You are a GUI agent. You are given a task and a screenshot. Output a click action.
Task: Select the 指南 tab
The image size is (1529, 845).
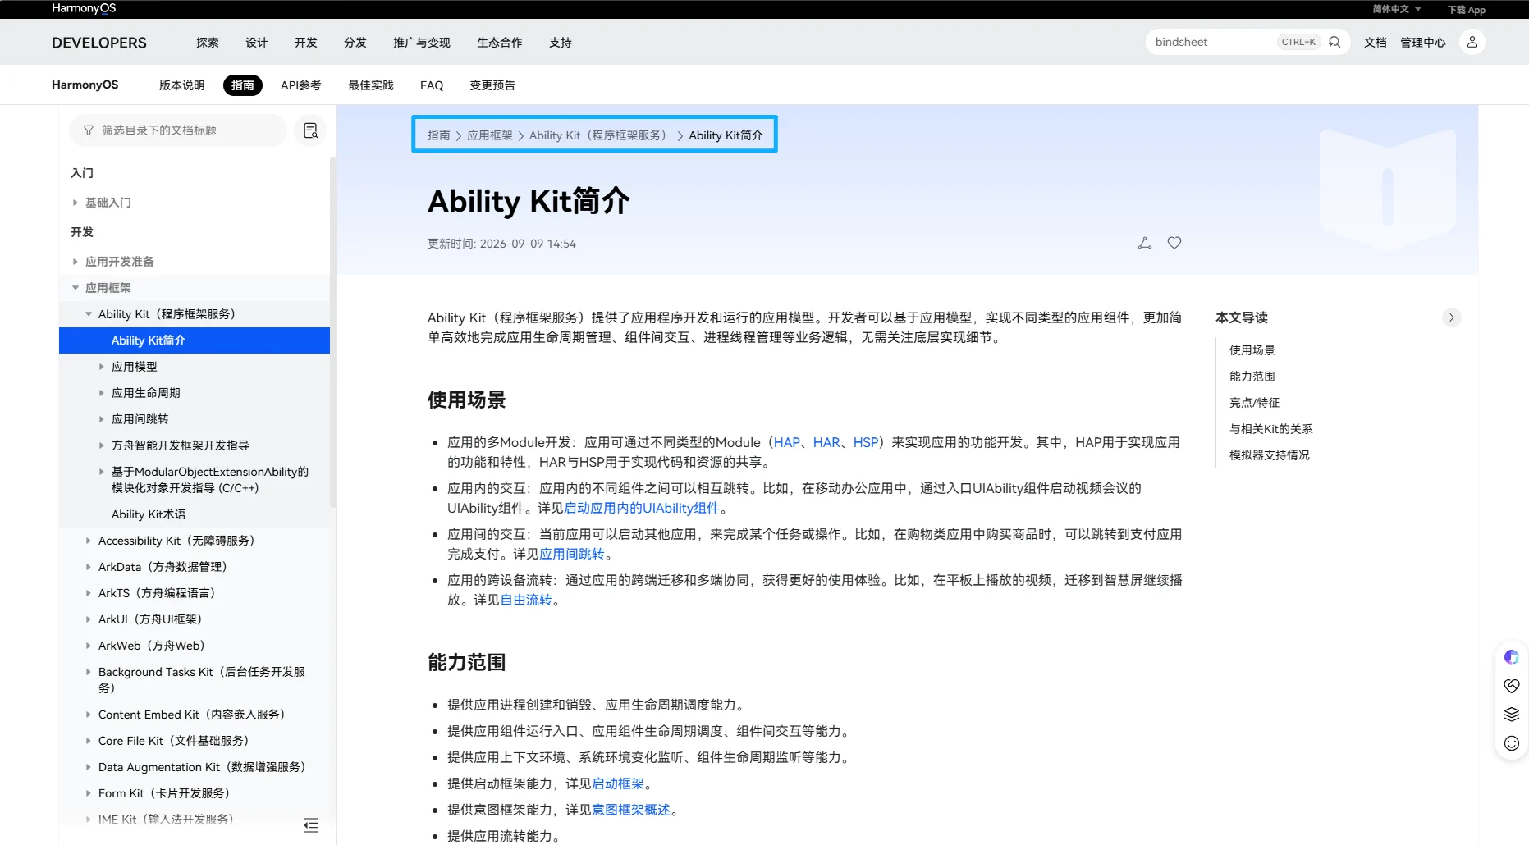coord(243,85)
